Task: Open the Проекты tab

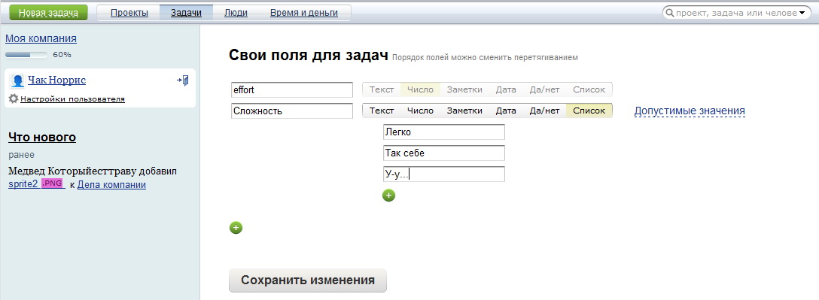Action: pyautogui.click(x=129, y=13)
